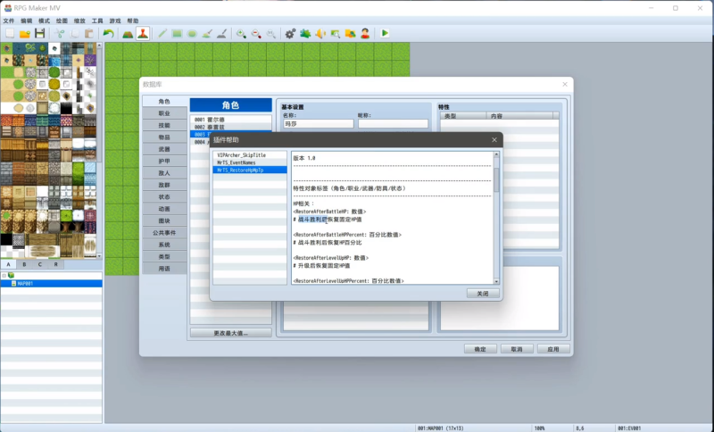Click 应用 button in database window
The image size is (714, 432).
coord(553,349)
